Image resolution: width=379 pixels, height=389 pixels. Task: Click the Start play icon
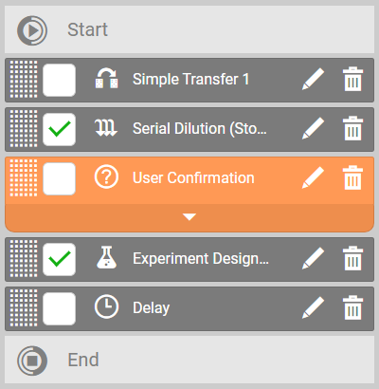[x=32, y=30]
